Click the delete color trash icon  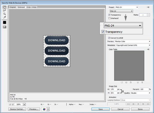[142, 82]
